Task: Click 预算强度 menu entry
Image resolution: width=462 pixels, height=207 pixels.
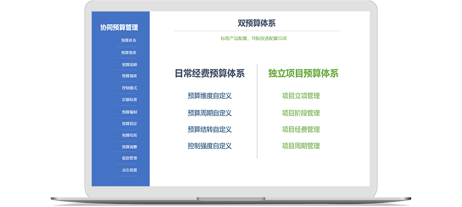Action: point(128,76)
